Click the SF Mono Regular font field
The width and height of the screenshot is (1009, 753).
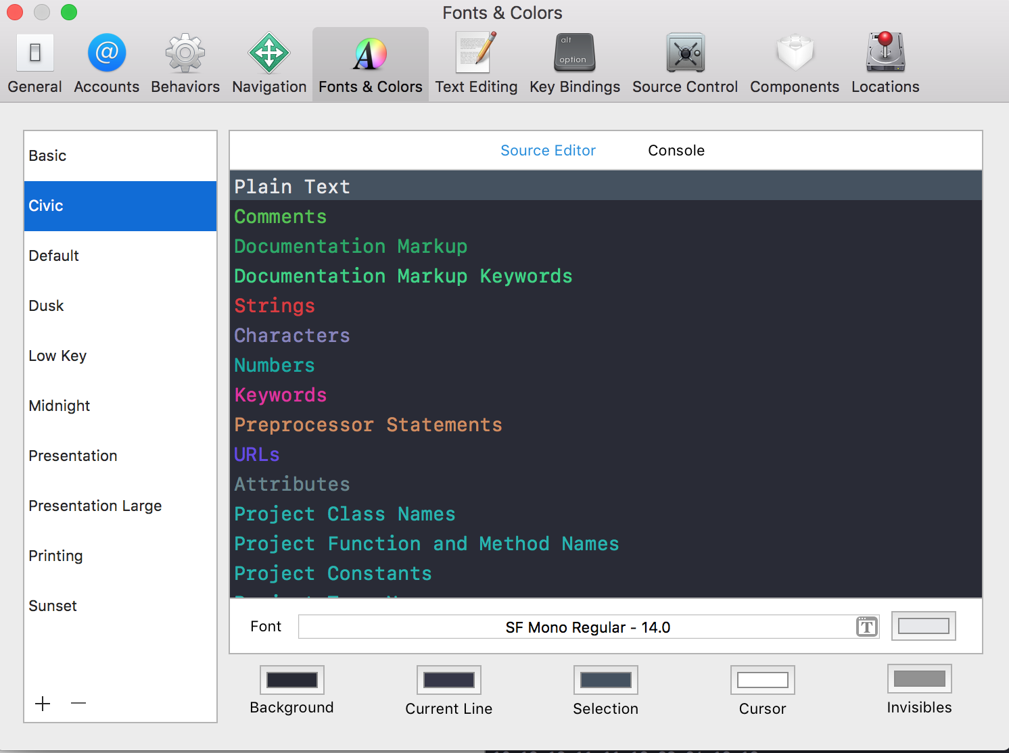point(588,627)
